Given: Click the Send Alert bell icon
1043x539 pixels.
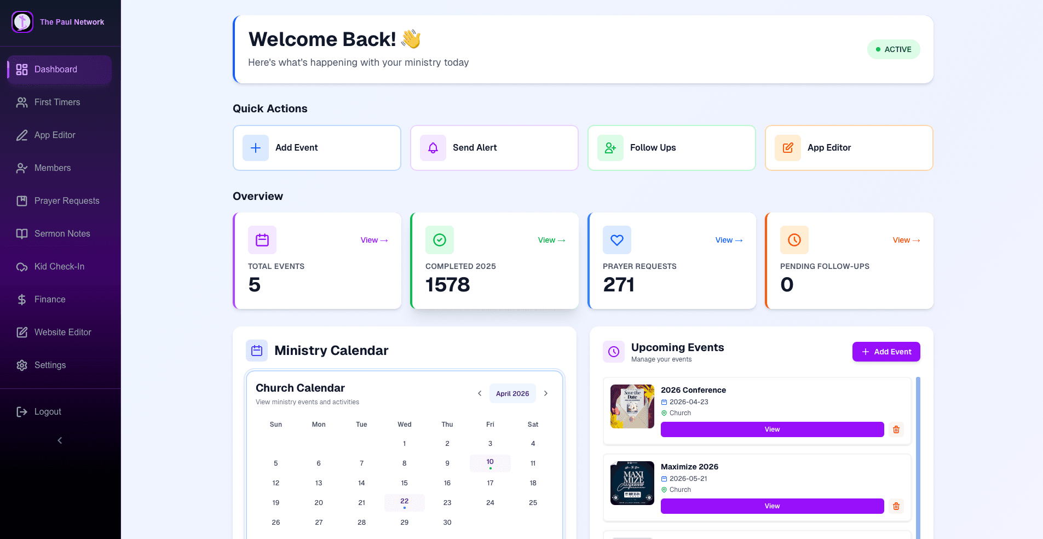Looking at the screenshot, I should pyautogui.click(x=433, y=148).
